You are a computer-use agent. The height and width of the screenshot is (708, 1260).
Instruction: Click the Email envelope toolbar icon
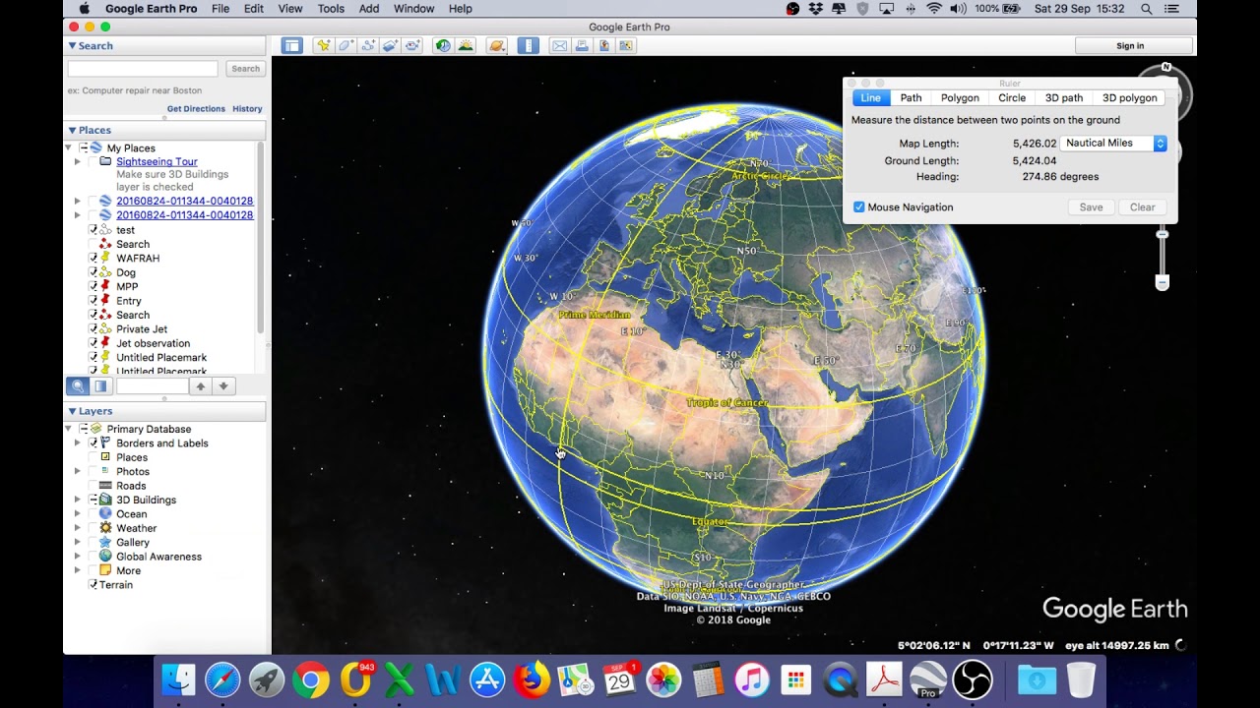pos(559,45)
